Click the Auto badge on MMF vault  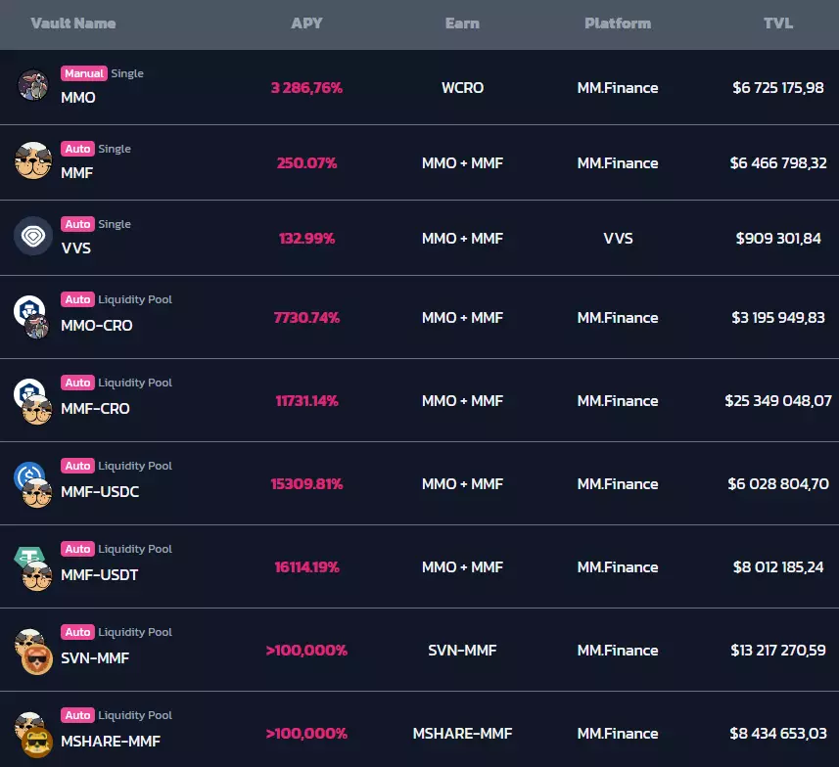77,149
